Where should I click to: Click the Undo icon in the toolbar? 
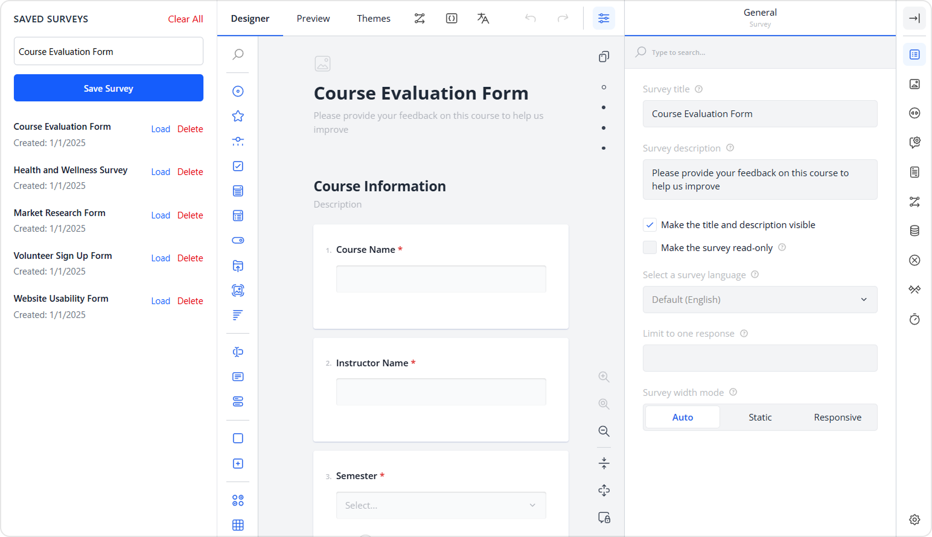[x=531, y=18]
